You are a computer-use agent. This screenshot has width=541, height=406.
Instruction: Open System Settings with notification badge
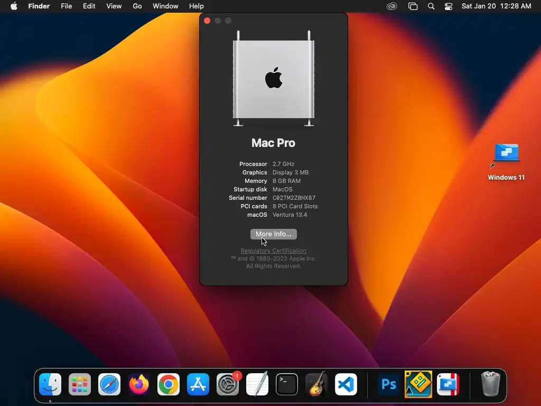228,384
